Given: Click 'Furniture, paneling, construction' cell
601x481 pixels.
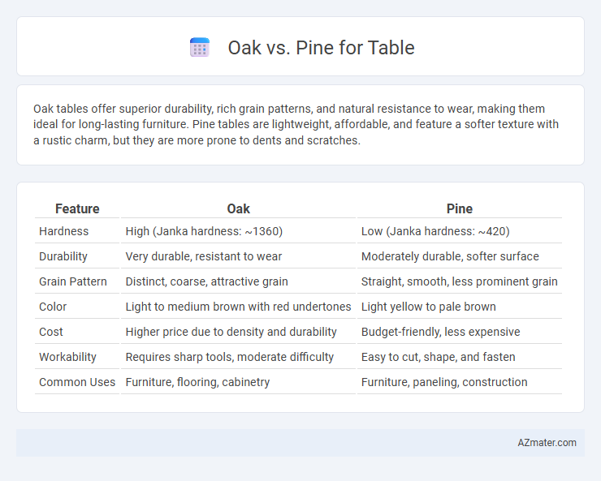Looking at the screenshot, I should (444, 382).
